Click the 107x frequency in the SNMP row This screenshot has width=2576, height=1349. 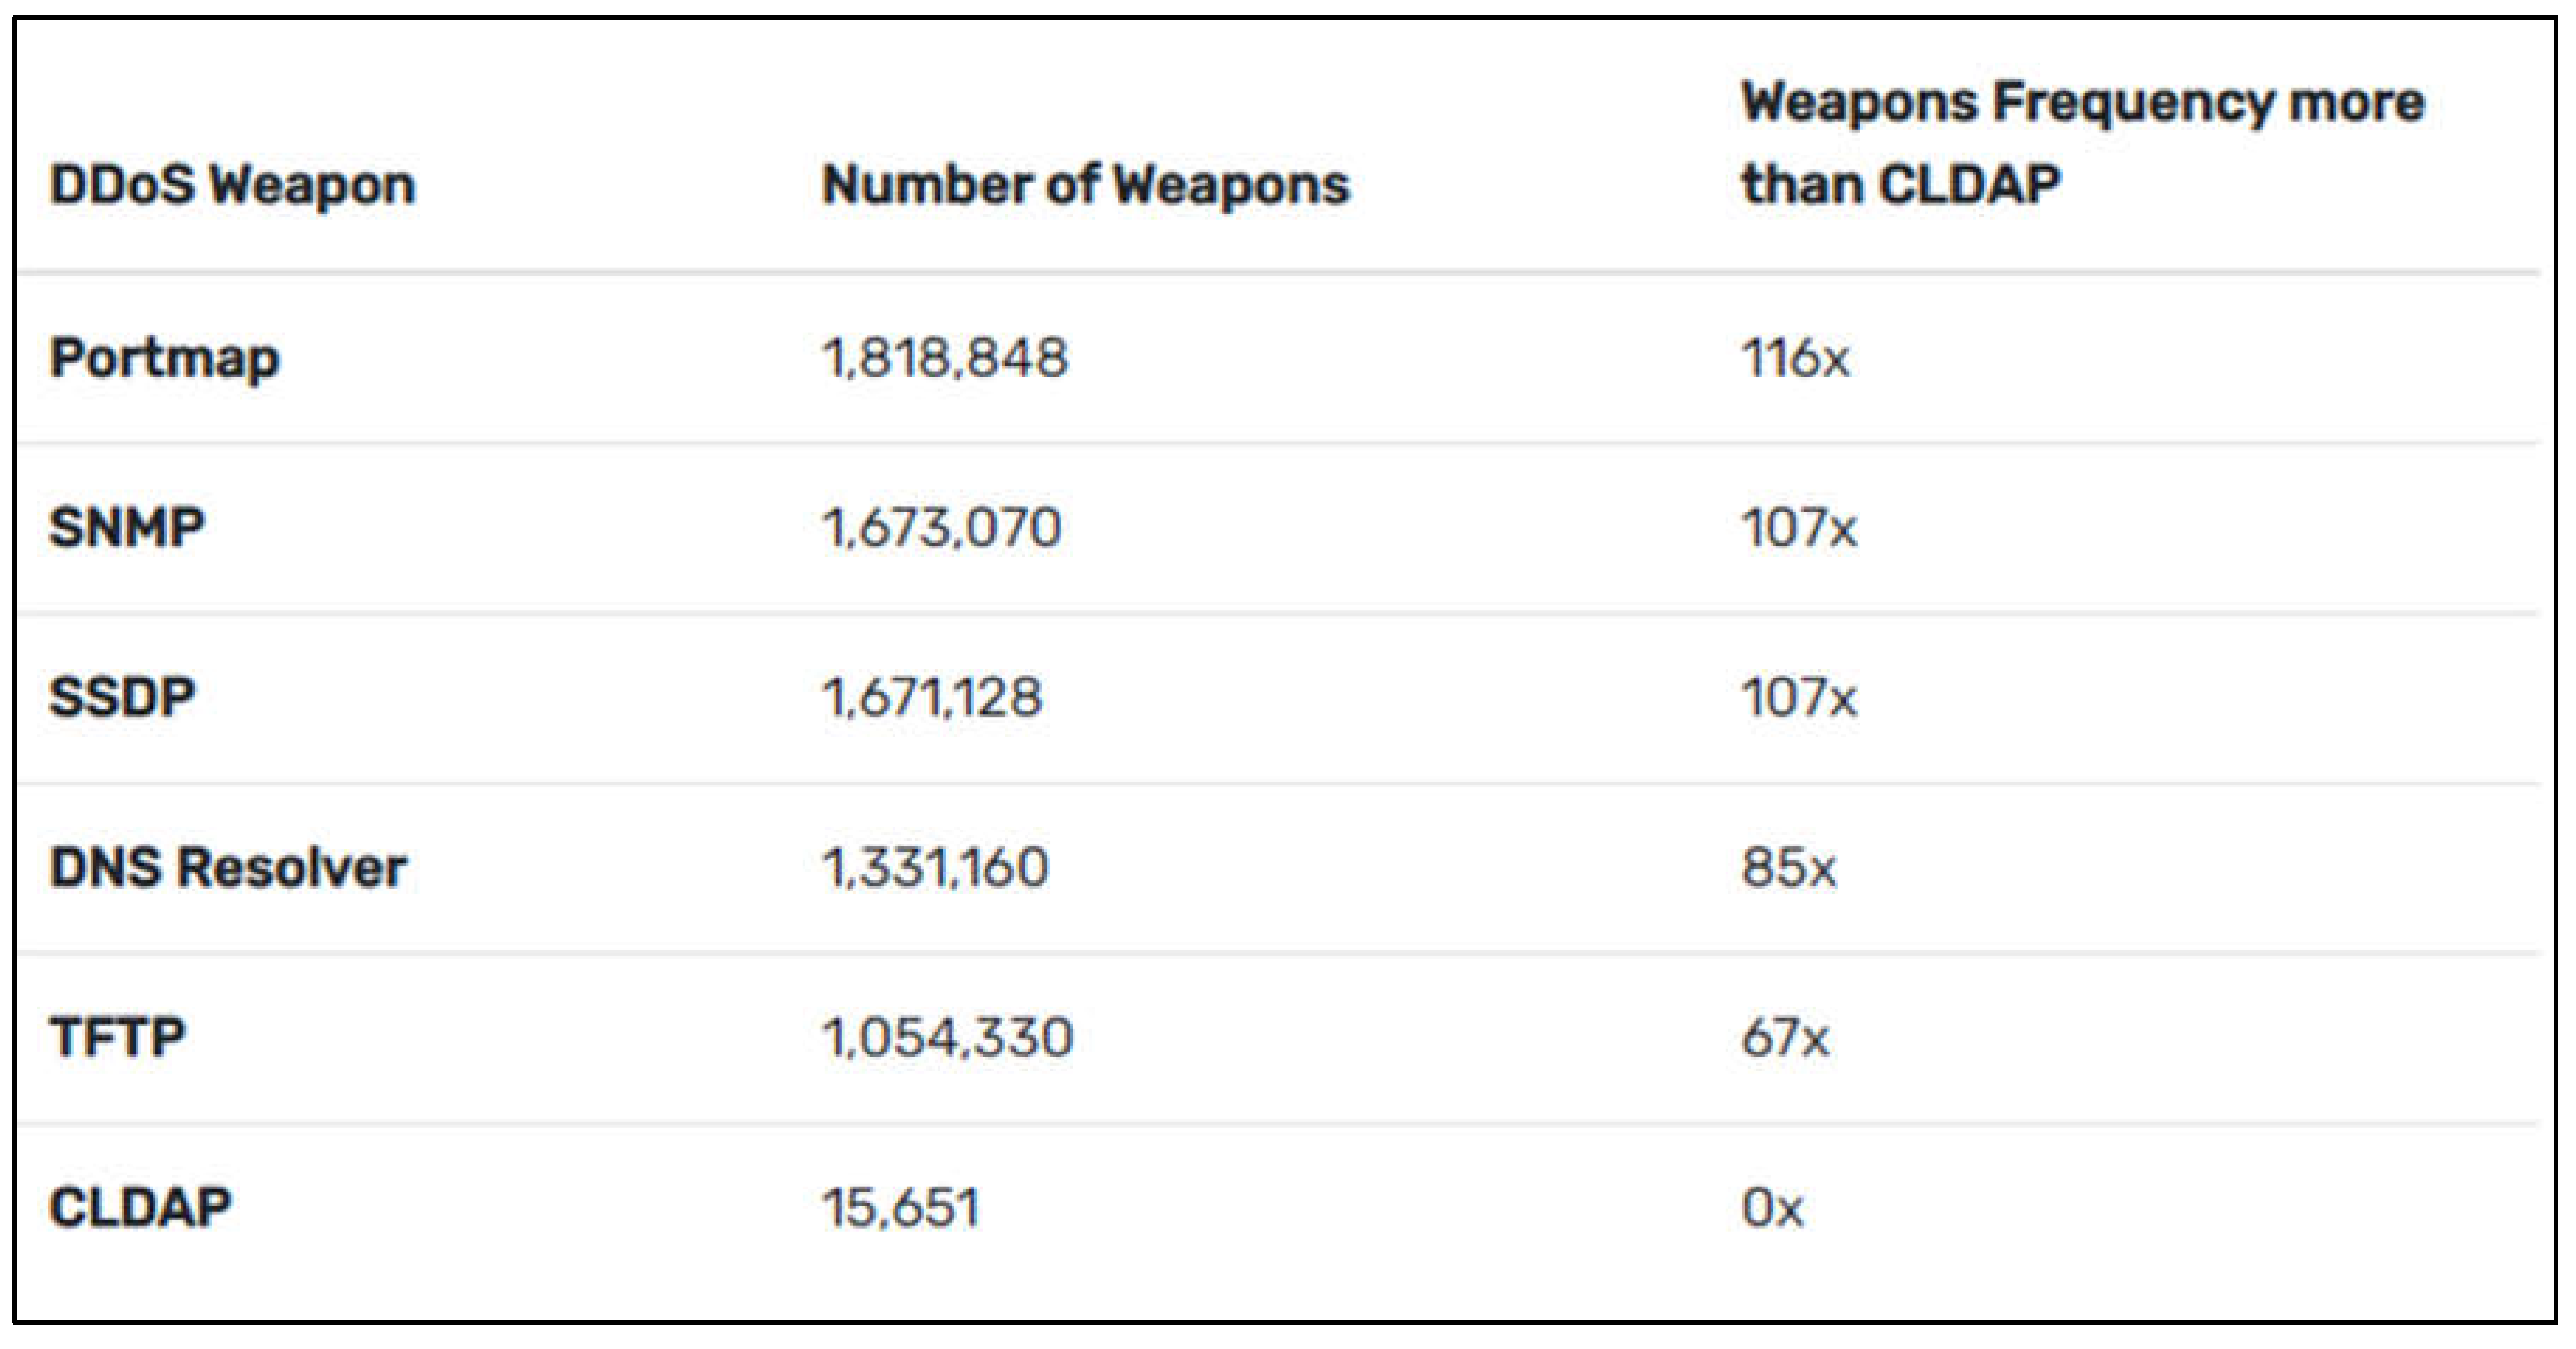click(x=1799, y=527)
